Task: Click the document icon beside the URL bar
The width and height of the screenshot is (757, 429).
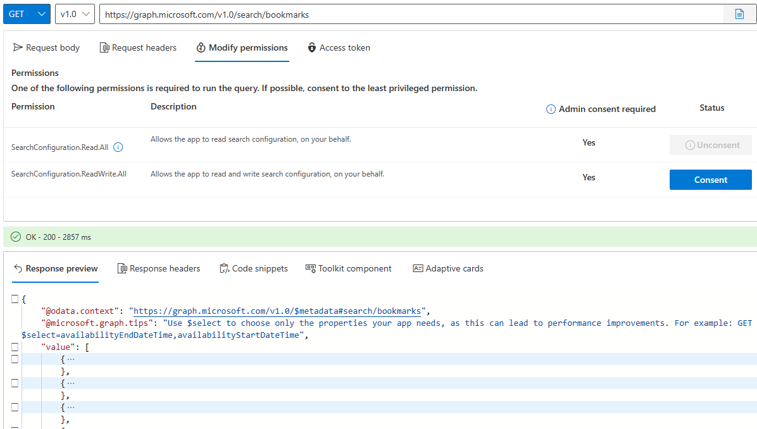Action: point(739,13)
